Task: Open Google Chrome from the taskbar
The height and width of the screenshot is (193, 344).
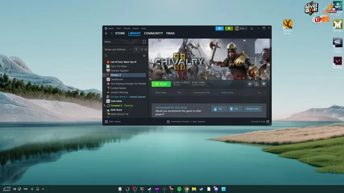Action: click(186, 189)
